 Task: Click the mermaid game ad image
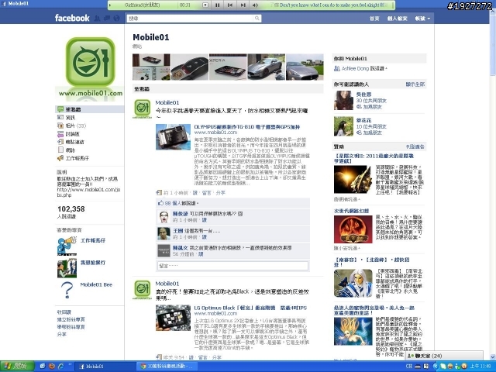(353, 331)
